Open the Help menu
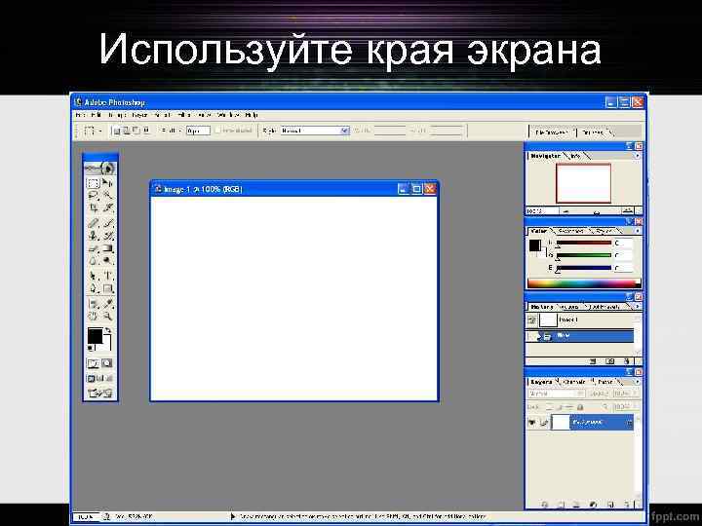Image resolution: width=702 pixels, height=526 pixels. (x=252, y=115)
